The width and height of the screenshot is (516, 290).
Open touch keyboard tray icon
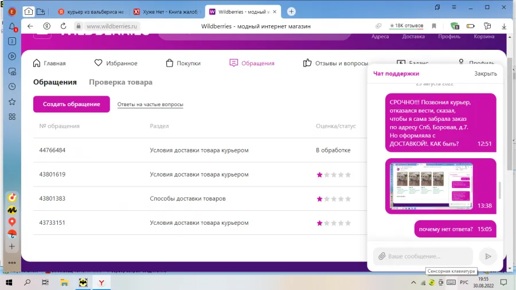point(451,283)
